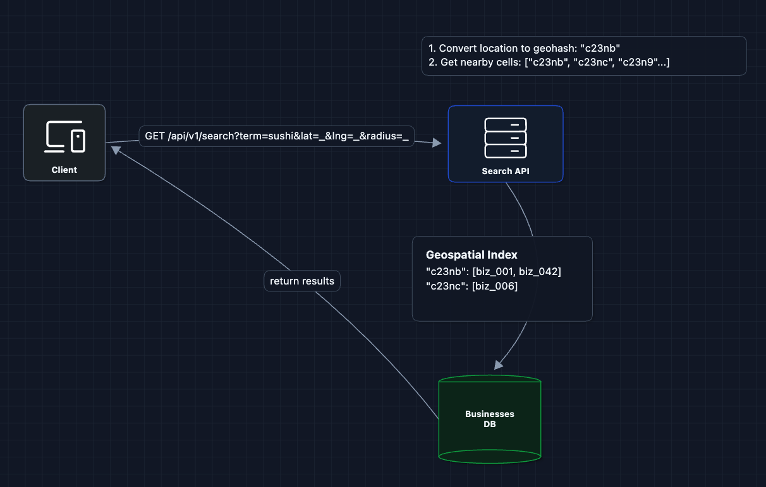The image size is (766, 487).
Task: Select the "Search API" text label
Action: [505, 171]
